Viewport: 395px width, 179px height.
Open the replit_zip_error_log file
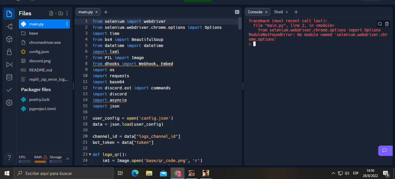point(44,79)
